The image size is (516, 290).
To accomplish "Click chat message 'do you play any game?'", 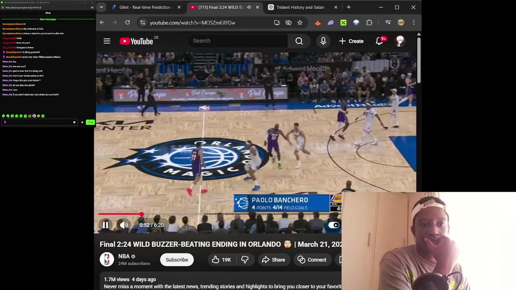I will click(x=23, y=85).
